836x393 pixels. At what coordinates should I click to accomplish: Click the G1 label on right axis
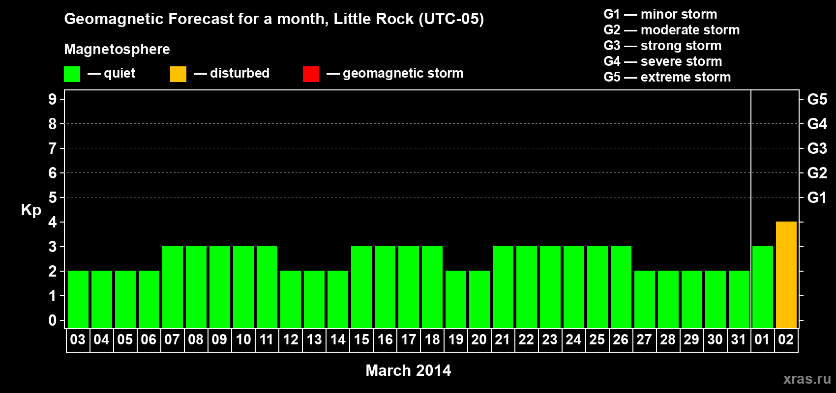click(x=817, y=197)
